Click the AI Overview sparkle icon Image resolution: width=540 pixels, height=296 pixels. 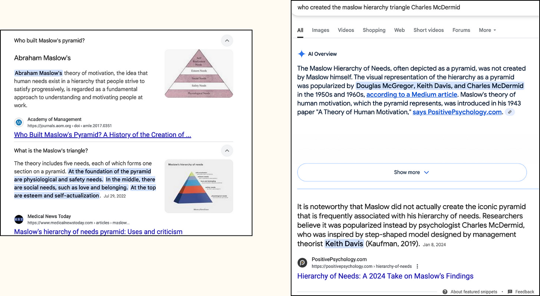(x=302, y=54)
